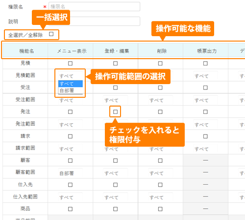Check 見積 メニュー表示 checkbox

coord(70,63)
